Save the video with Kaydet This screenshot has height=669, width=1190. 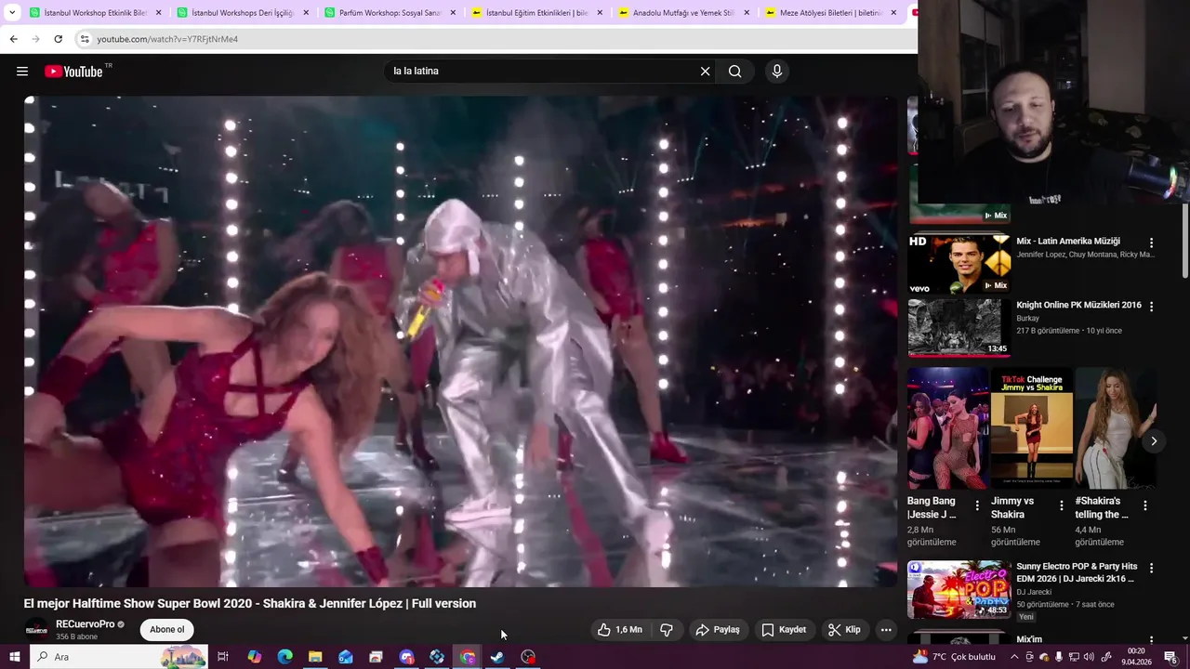(784, 630)
